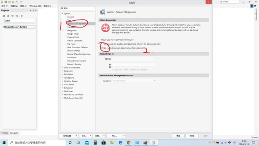This screenshot has height=146, width=259.
Task: Click the third icon in the Projects panel toolbar
Action: click(x=12, y=16)
